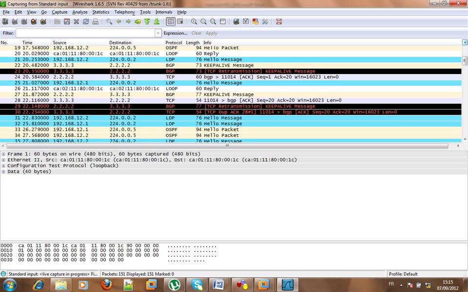Click Apply next to the filter
This screenshot has width=468, height=292.
[x=212, y=33]
